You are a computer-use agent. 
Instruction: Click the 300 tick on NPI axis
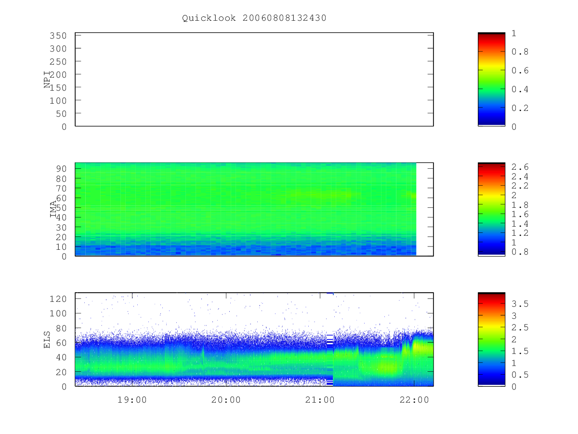59,49
